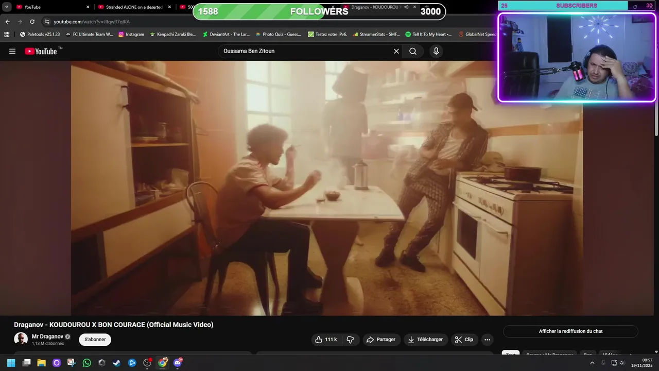
Task: Switch to the Stranded ALONE on a deserted tab
Action: 134,7
